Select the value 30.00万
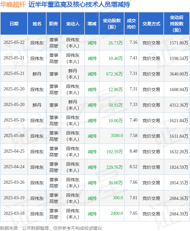Screen dimensions: 190x231 tap(116, 183)
